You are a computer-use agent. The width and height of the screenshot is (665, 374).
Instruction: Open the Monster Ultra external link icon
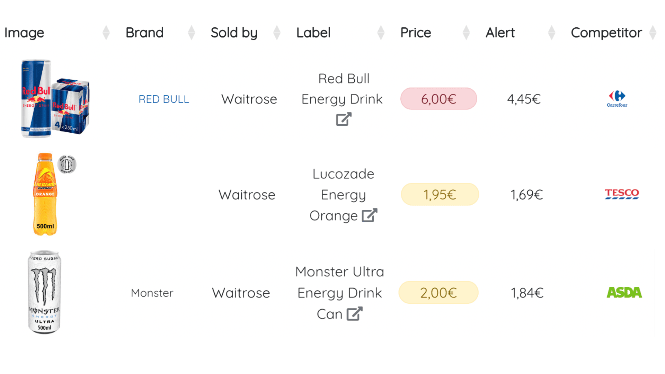354,314
